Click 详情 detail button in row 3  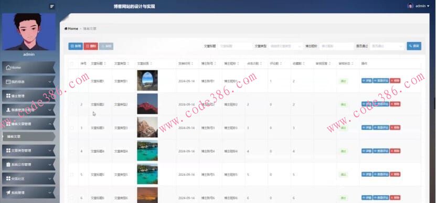(x=367, y=127)
